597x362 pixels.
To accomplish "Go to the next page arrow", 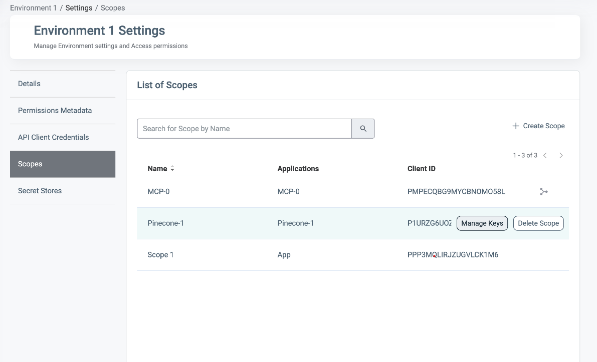I will click(x=561, y=156).
